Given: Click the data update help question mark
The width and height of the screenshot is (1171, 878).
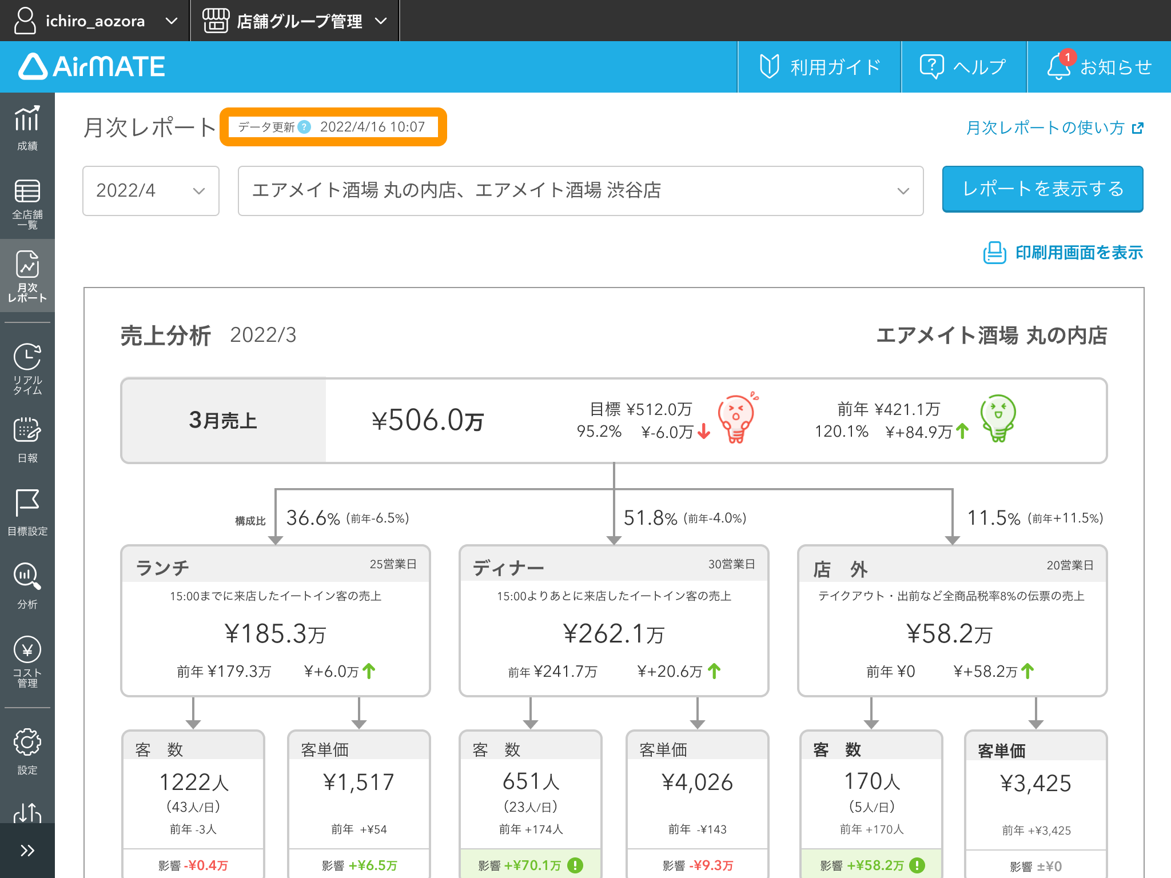Looking at the screenshot, I should (305, 127).
